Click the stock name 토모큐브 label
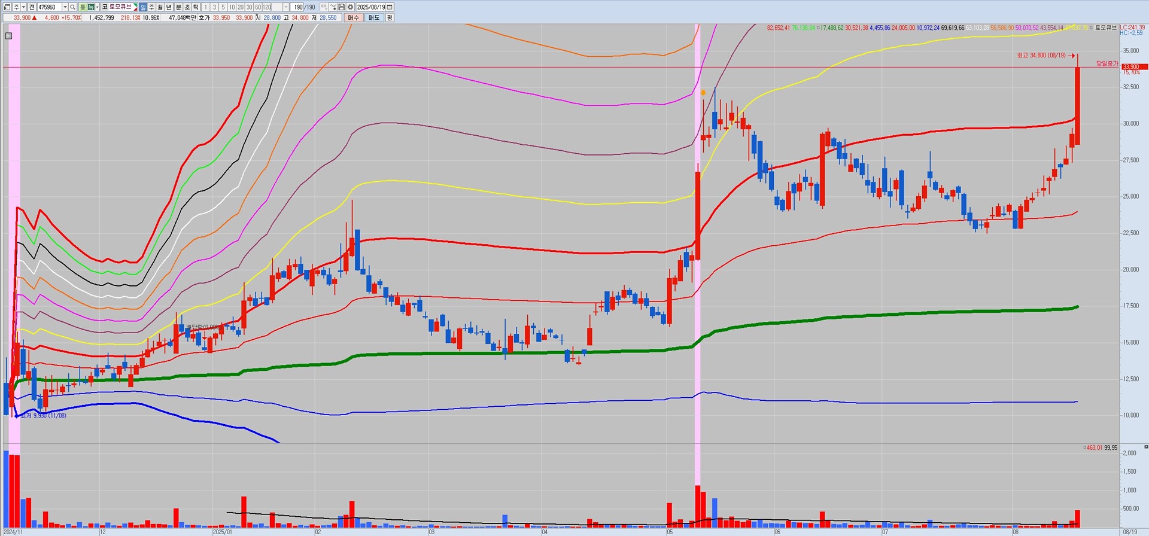Screen dimensions: 1149x536 [120, 7]
